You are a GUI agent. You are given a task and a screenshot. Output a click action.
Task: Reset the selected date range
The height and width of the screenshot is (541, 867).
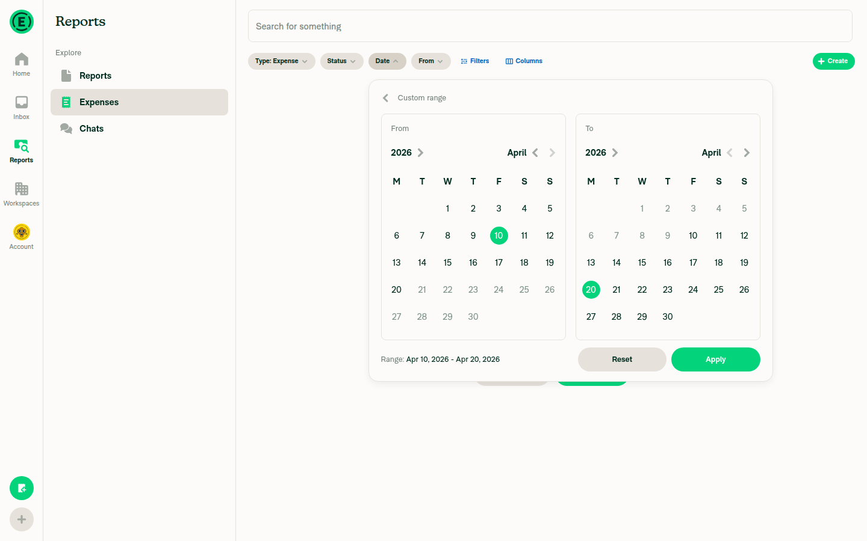(622, 359)
